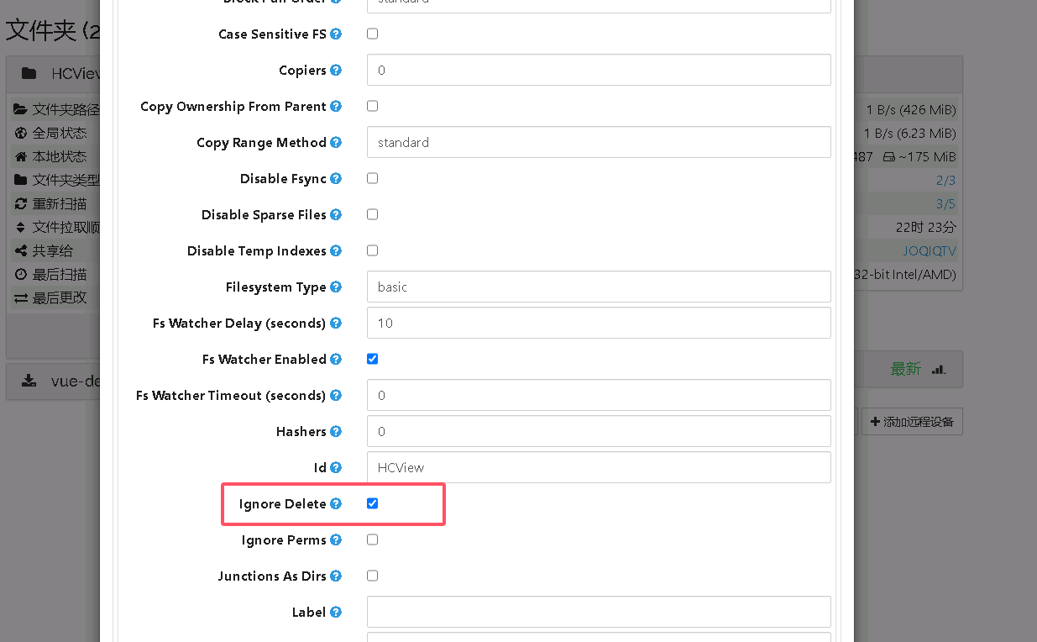Click the Copy Range Method standard field

pos(599,142)
